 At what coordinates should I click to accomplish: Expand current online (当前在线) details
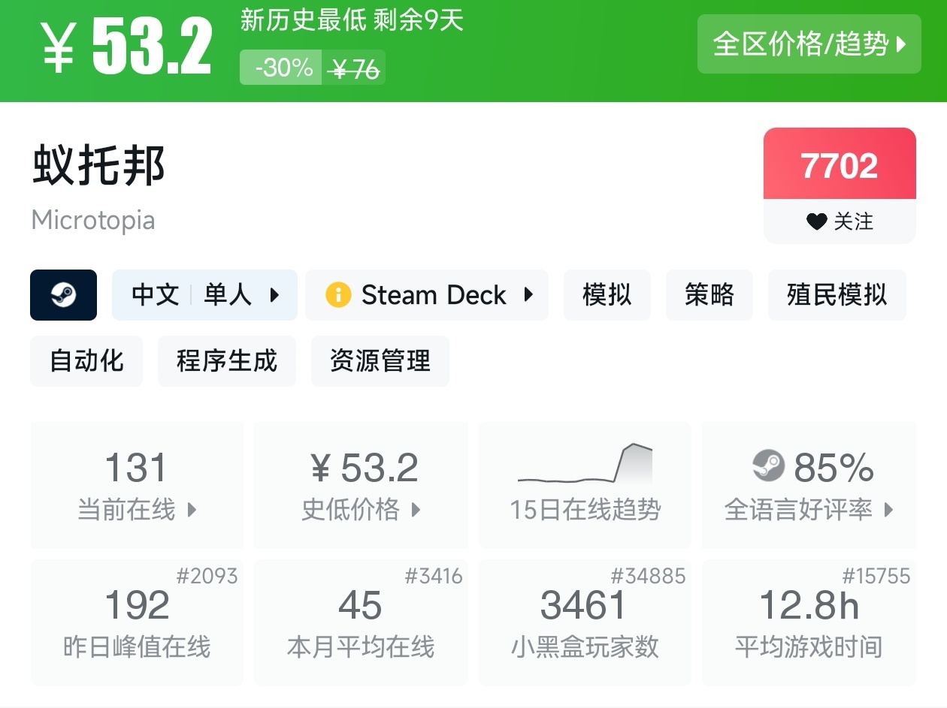coord(137,510)
